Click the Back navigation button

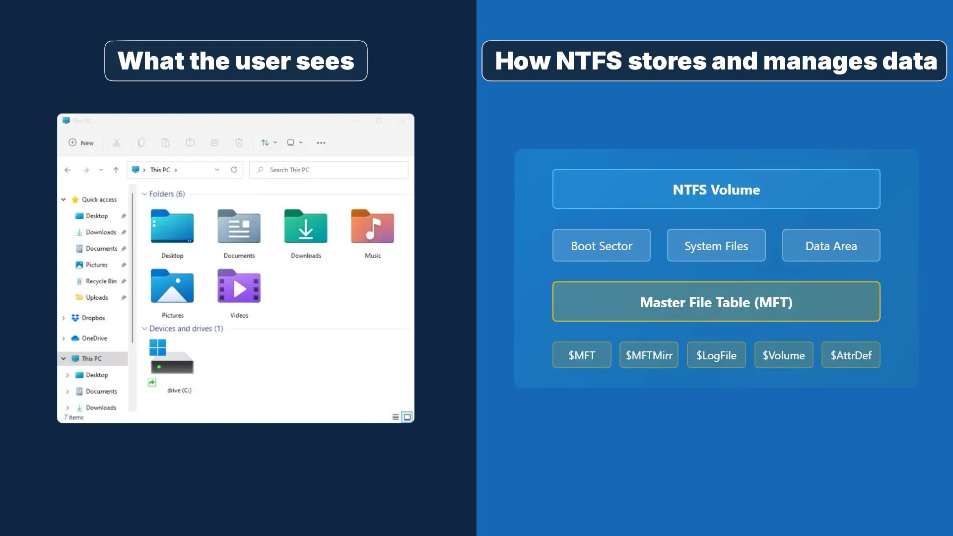pos(68,170)
